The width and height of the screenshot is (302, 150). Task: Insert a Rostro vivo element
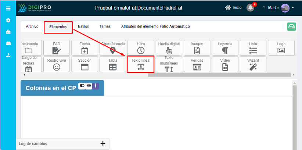tap(57, 64)
